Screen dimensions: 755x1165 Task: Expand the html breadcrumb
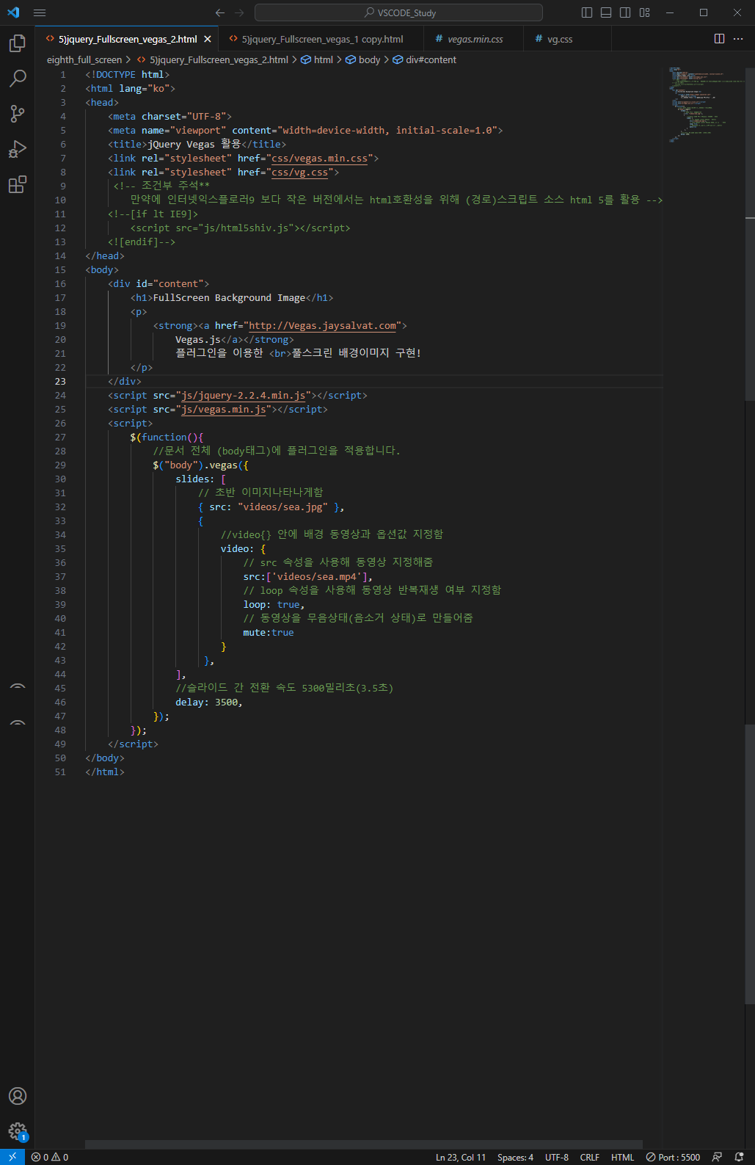click(x=317, y=59)
